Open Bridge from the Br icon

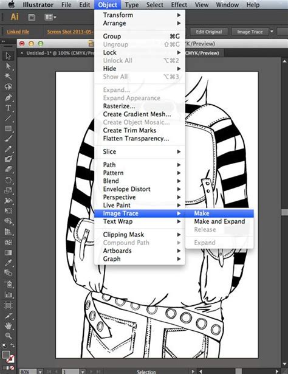(32, 17)
